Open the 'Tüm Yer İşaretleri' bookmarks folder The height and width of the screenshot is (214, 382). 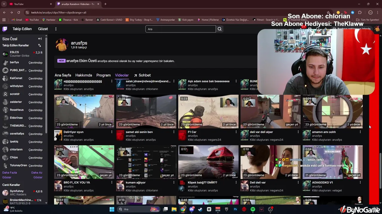point(367,20)
